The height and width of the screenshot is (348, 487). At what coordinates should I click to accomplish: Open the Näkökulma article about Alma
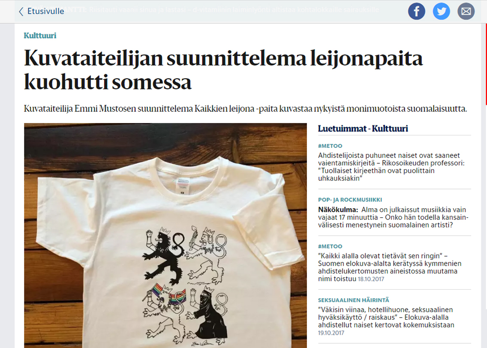pyautogui.click(x=393, y=217)
